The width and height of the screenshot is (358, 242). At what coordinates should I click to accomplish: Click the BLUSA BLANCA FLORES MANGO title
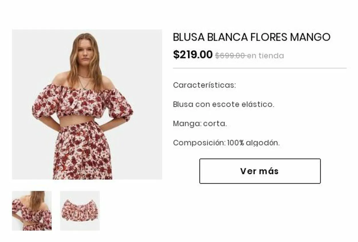click(x=251, y=37)
